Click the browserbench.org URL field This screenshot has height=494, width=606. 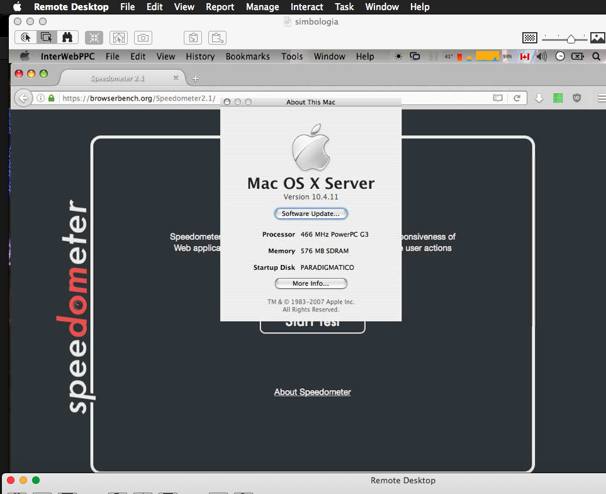(139, 98)
